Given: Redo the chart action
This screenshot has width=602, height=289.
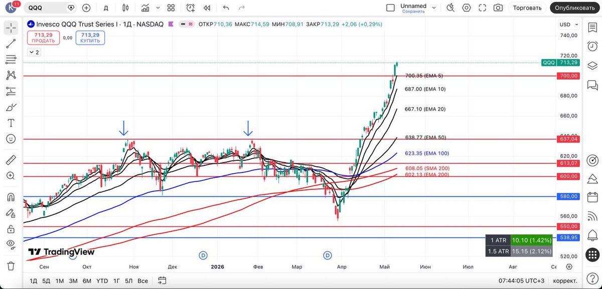Looking at the screenshot, I should tap(242, 8).
